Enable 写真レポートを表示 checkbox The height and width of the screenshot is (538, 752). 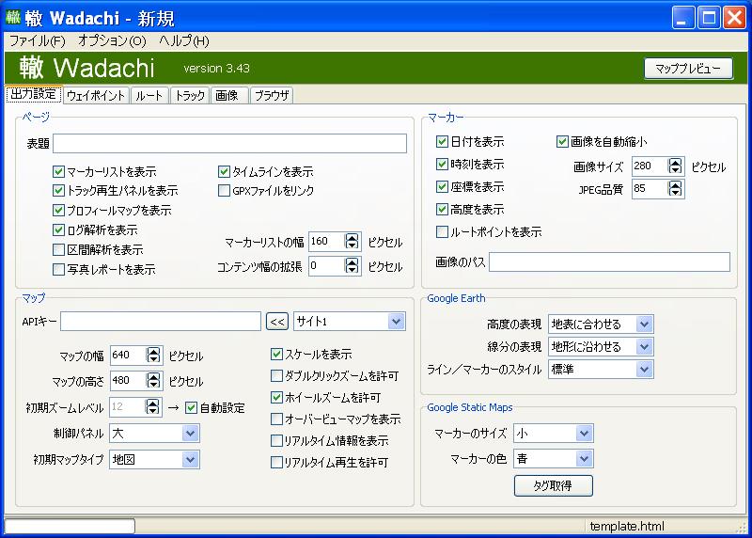58,269
